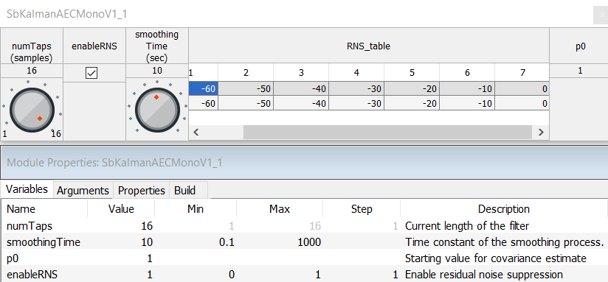608x282 pixels.
Task: Click the RNS_table scroll right arrow
Action: (541, 133)
